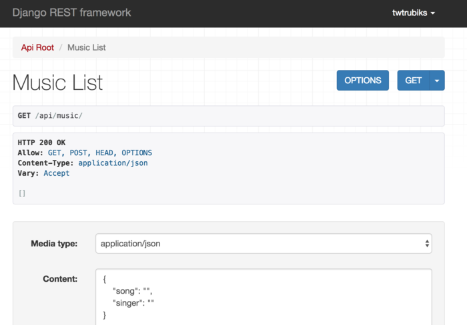
Task: Click the "Media type:" form label
Action: click(54, 244)
